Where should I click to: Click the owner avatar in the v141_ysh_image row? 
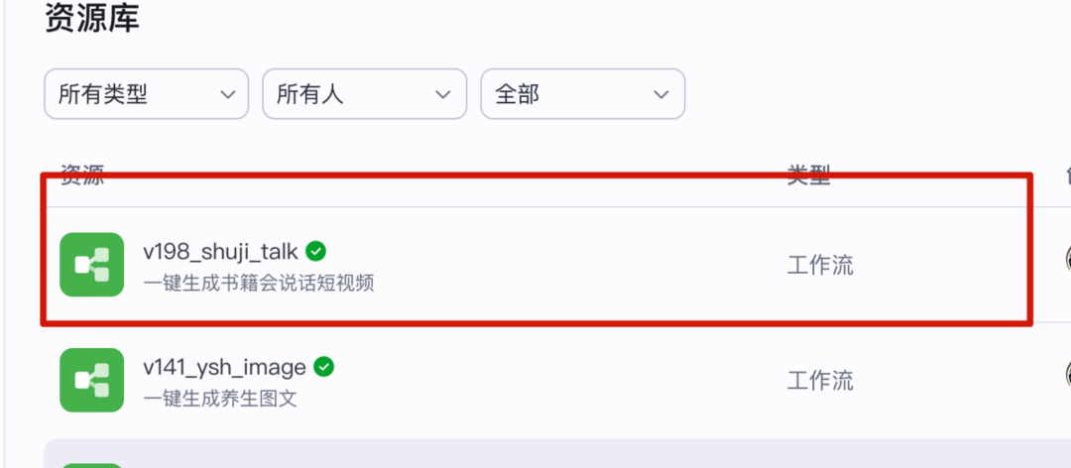(1067, 374)
